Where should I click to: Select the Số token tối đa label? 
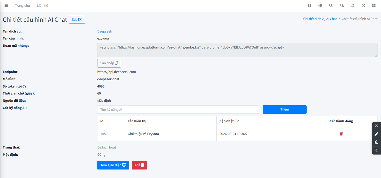point(15,86)
